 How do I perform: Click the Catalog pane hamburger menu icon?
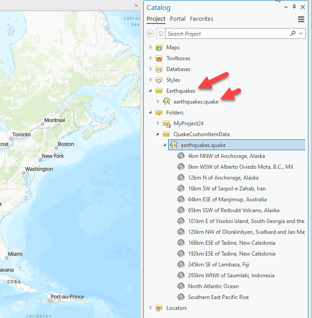point(301,19)
